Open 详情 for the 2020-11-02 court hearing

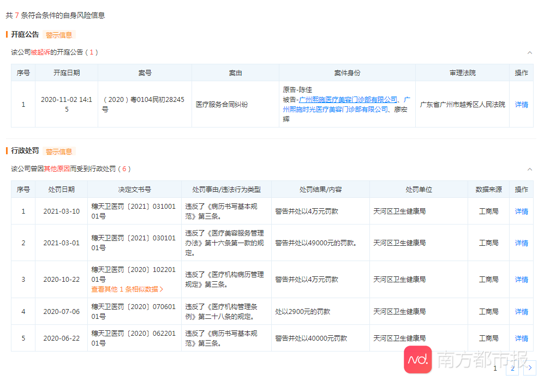click(521, 104)
